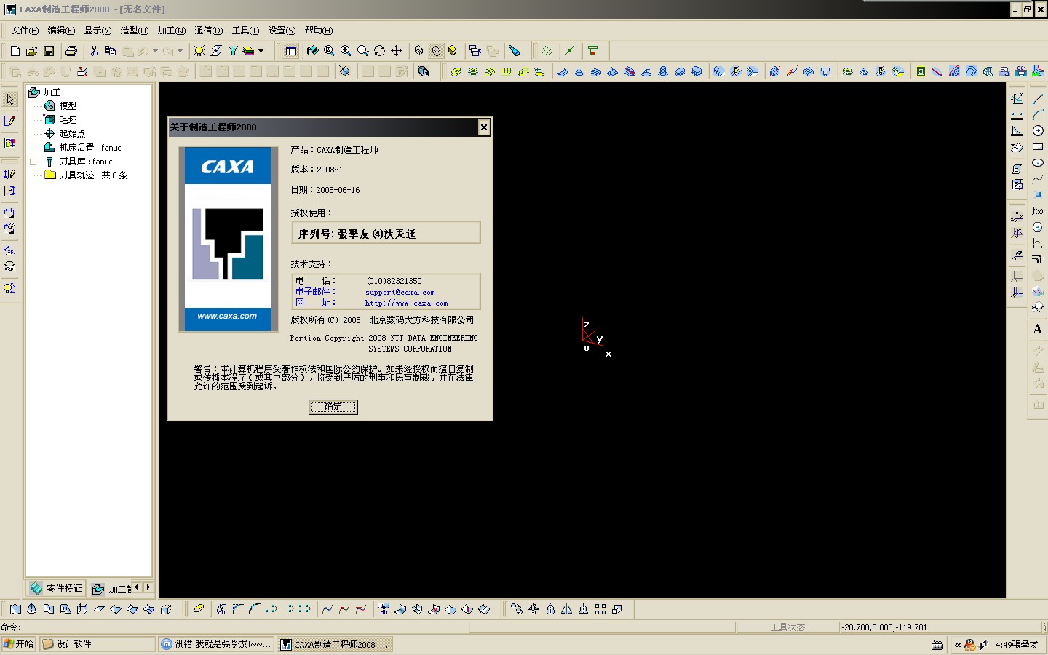Image resolution: width=1048 pixels, height=655 pixels.
Task: Open the 工具(T) menu
Action: tap(245, 31)
